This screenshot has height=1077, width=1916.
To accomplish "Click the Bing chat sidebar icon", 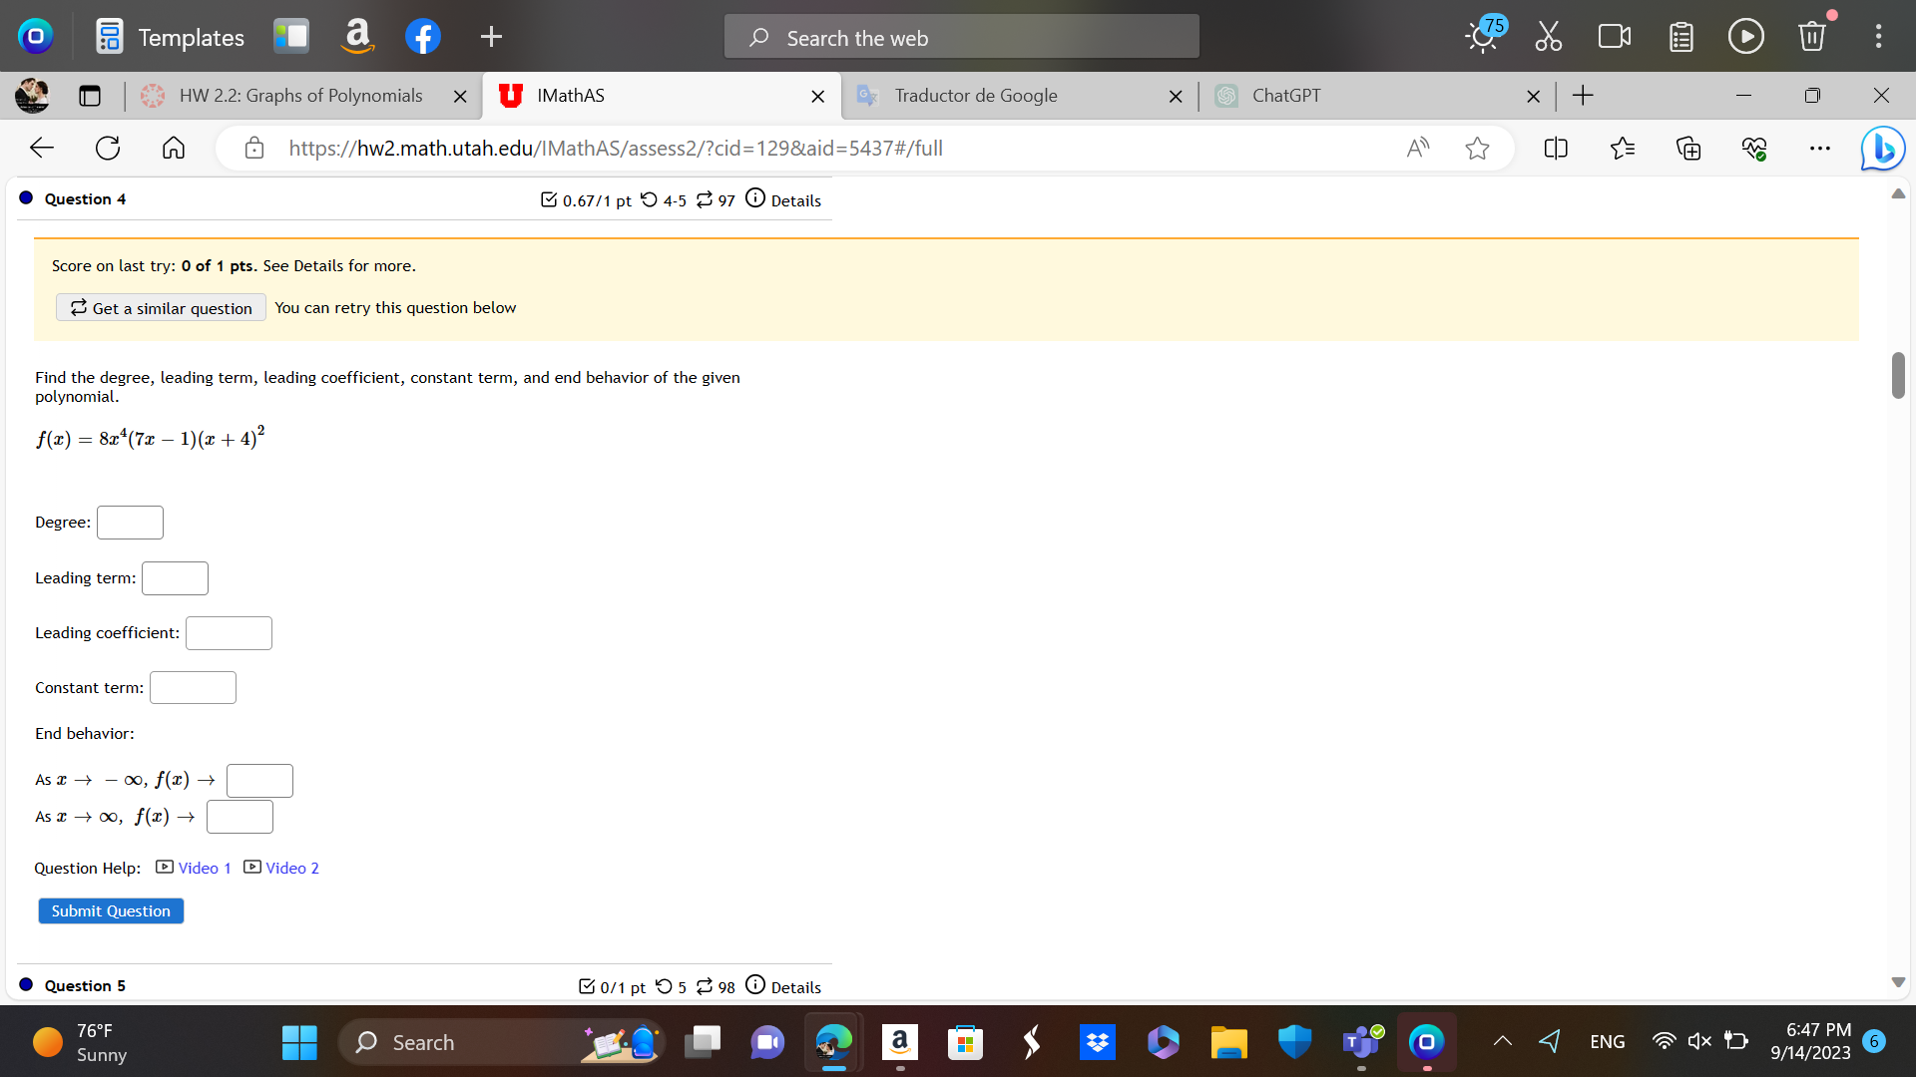I will tap(1882, 149).
